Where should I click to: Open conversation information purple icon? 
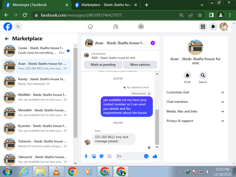click(x=152, y=43)
